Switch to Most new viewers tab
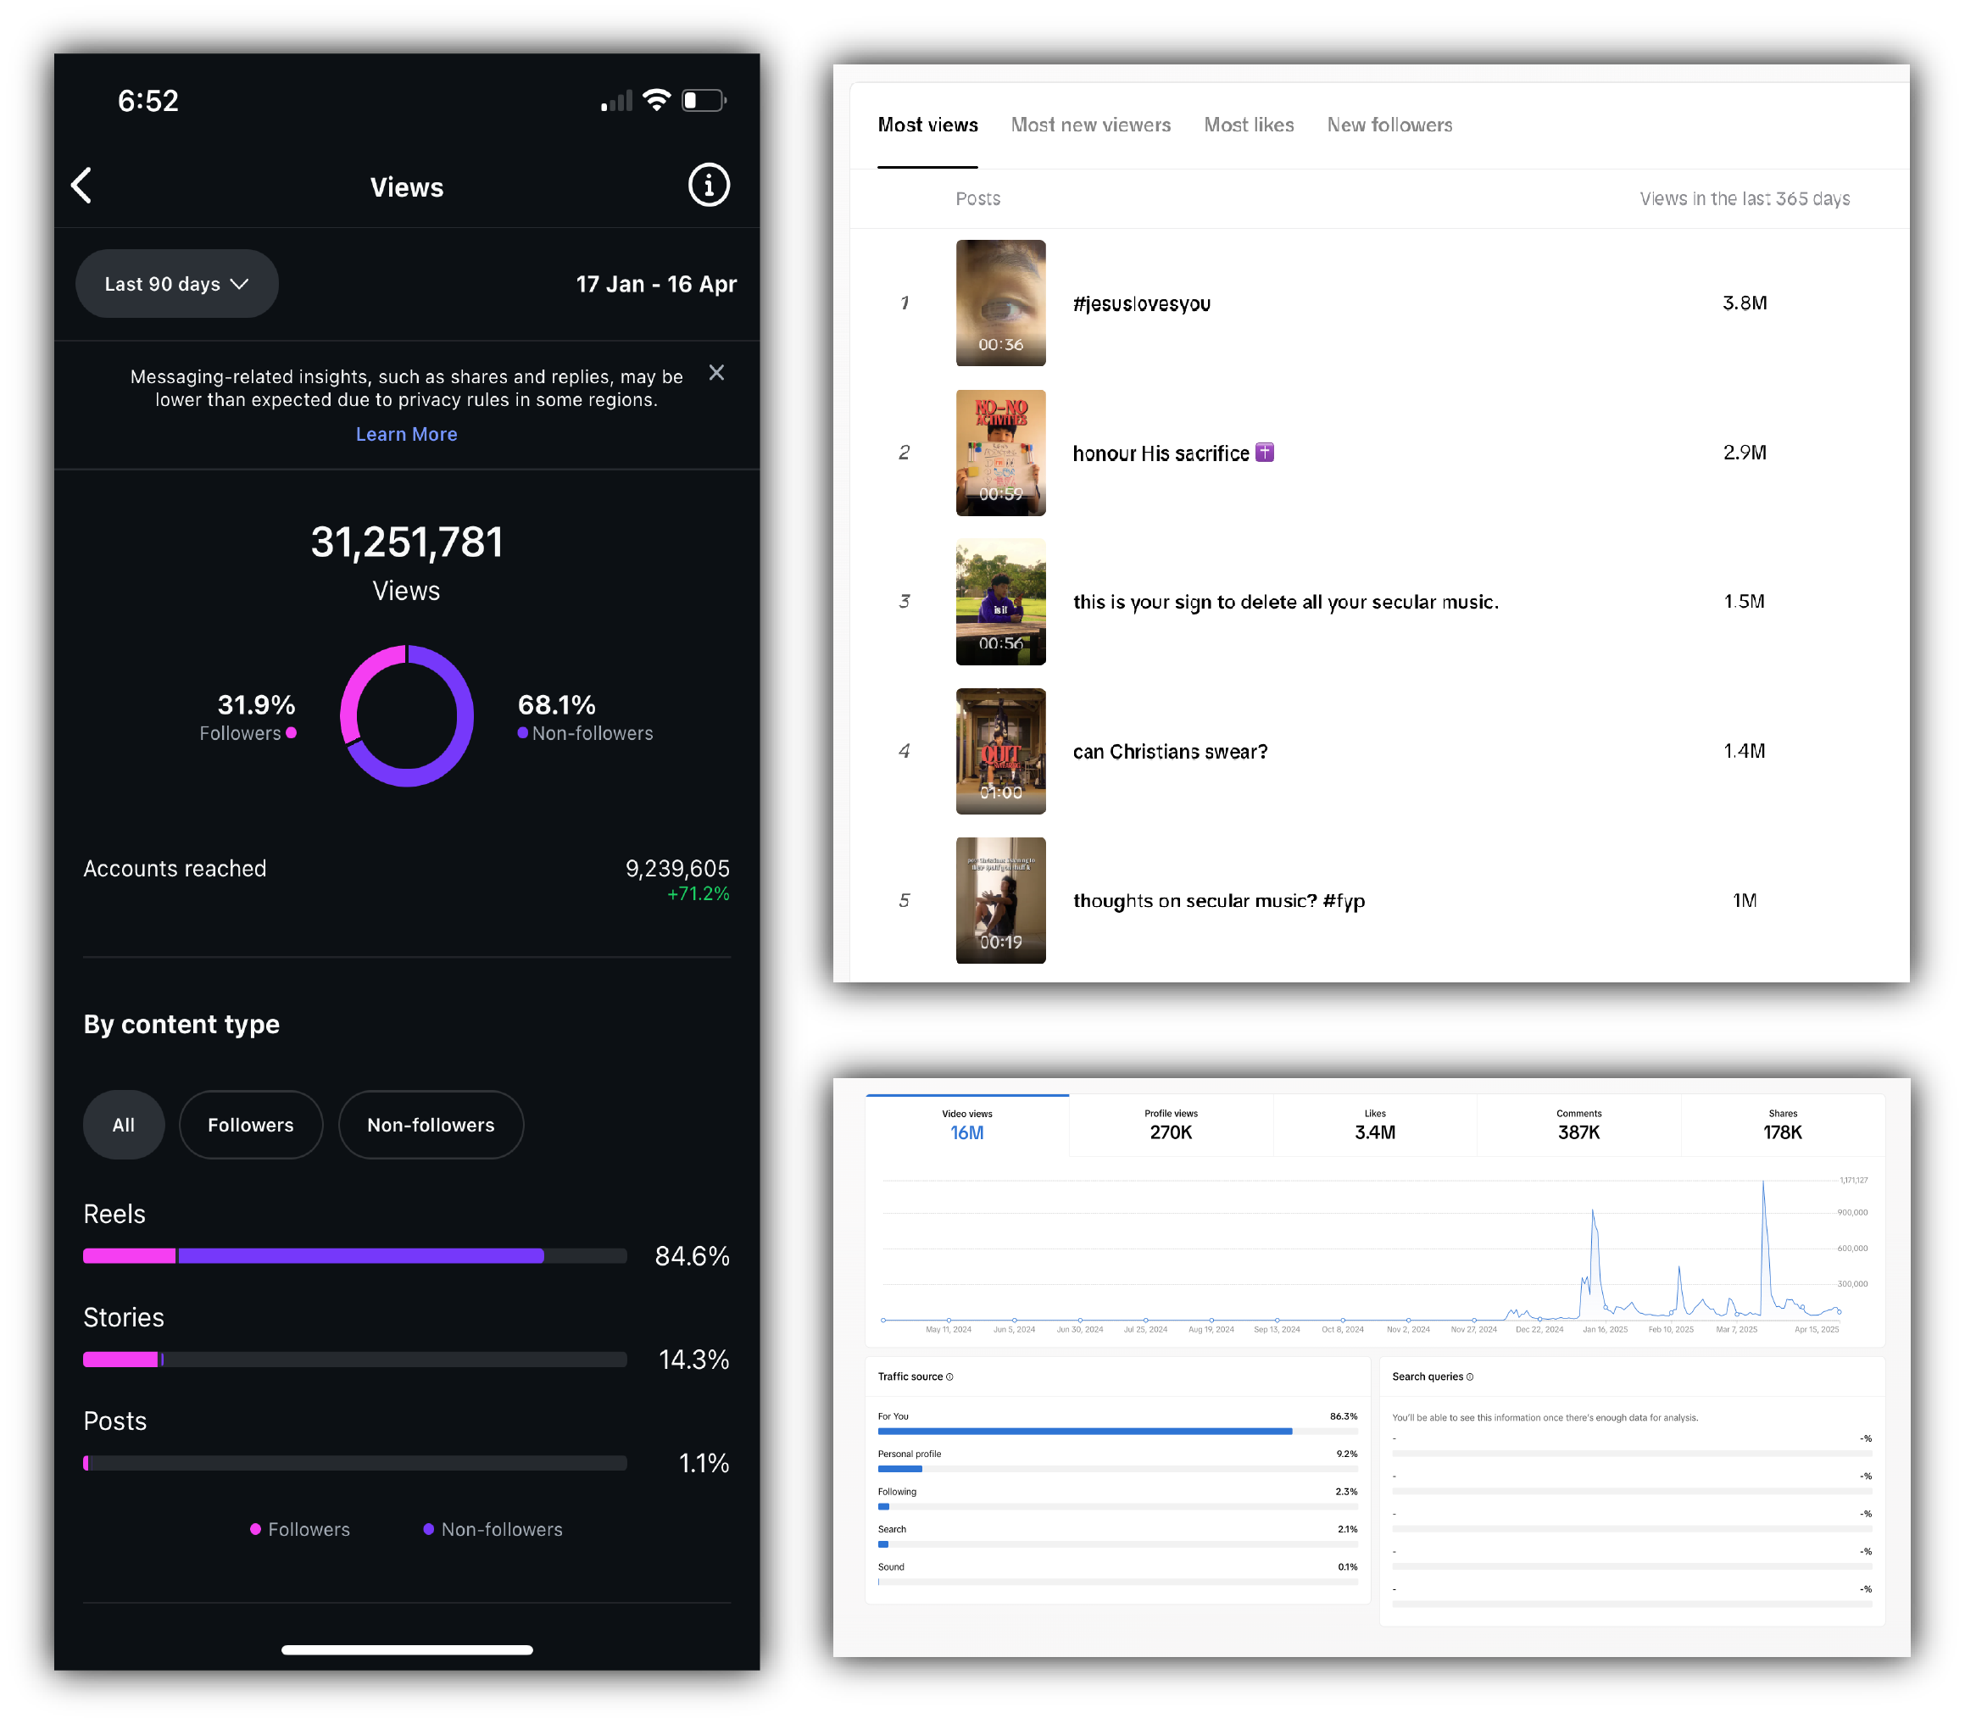The width and height of the screenshot is (1965, 1724). [1090, 125]
